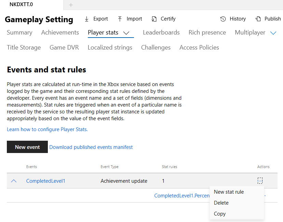Click the Actions column header
Viewport: 283px width, 222px height.
[263, 167]
